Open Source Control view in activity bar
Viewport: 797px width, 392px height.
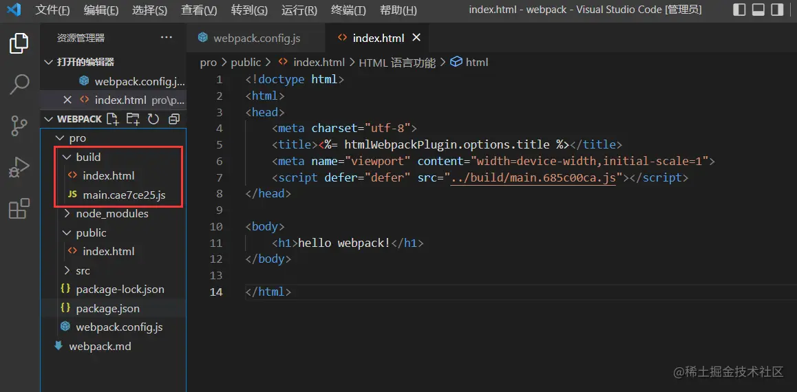[19, 125]
